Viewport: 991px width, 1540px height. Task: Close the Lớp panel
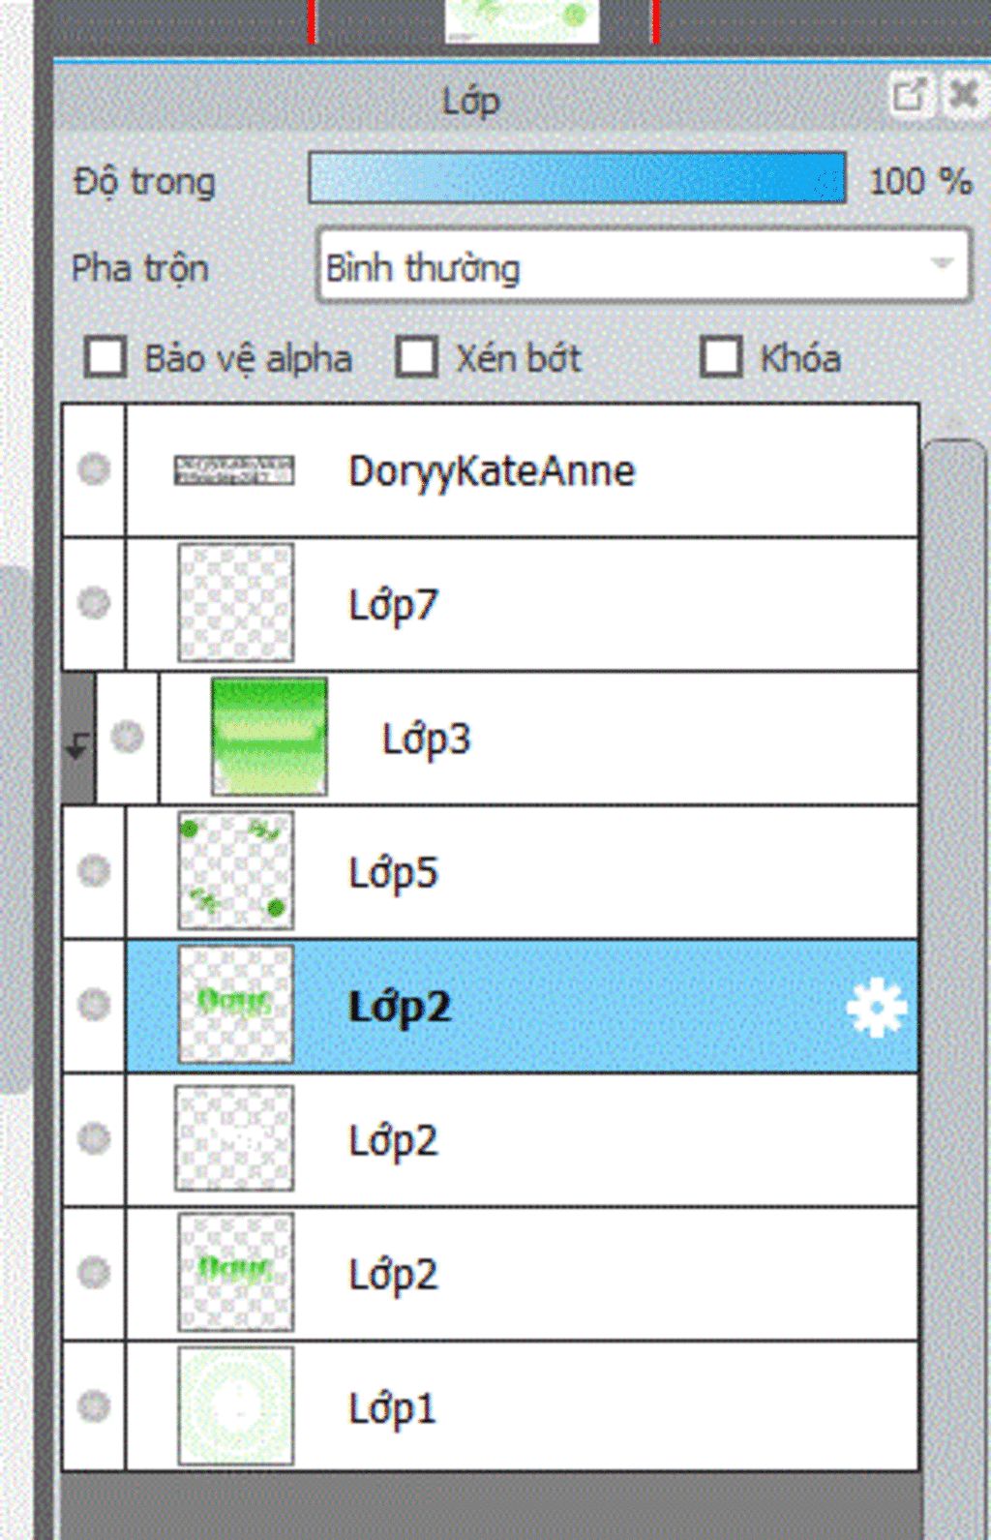tap(963, 96)
